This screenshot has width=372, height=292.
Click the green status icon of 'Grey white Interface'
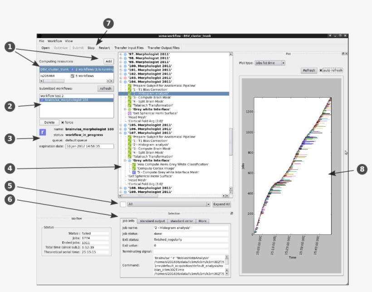point(129,109)
